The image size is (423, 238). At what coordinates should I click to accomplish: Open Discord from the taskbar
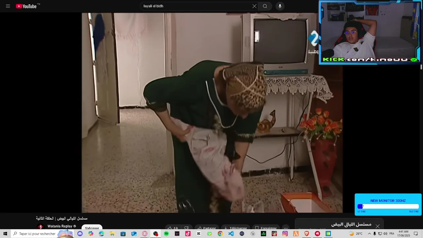pos(80,234)
